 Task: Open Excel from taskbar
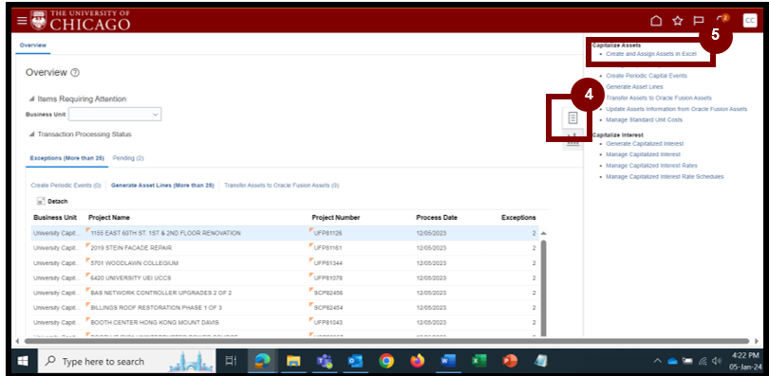click(x=478, y=362)
